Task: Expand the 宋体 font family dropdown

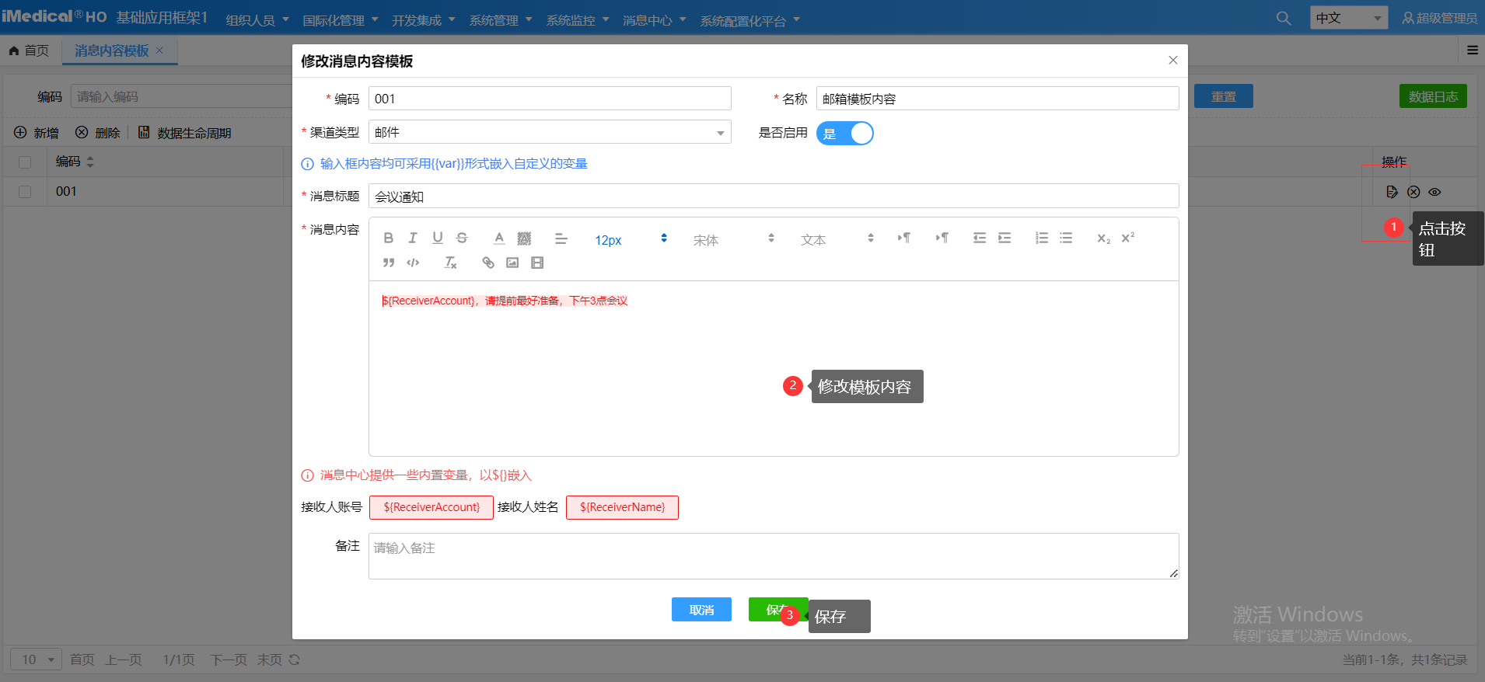Action: [733, 240]
